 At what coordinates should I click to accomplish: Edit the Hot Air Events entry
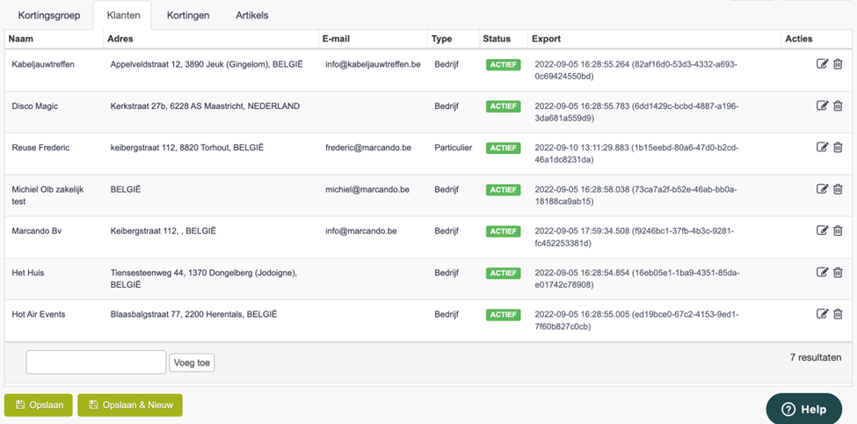click(x=822, y=314)
